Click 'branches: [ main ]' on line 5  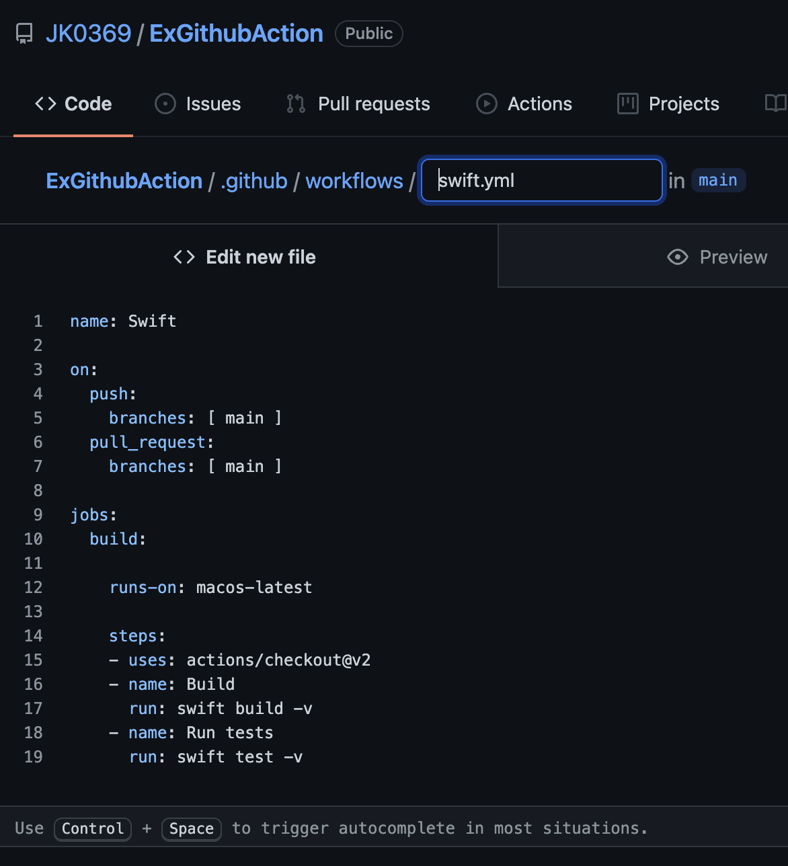(196, 418)
